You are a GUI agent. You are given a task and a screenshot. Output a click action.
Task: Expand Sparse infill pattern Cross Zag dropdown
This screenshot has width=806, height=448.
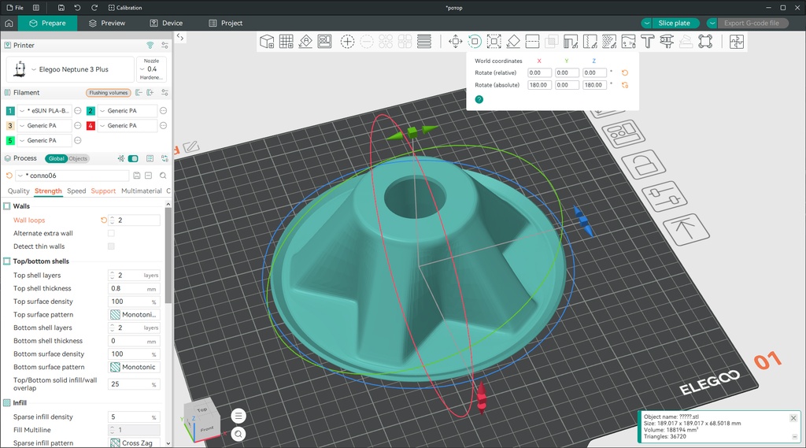(134, 442)
